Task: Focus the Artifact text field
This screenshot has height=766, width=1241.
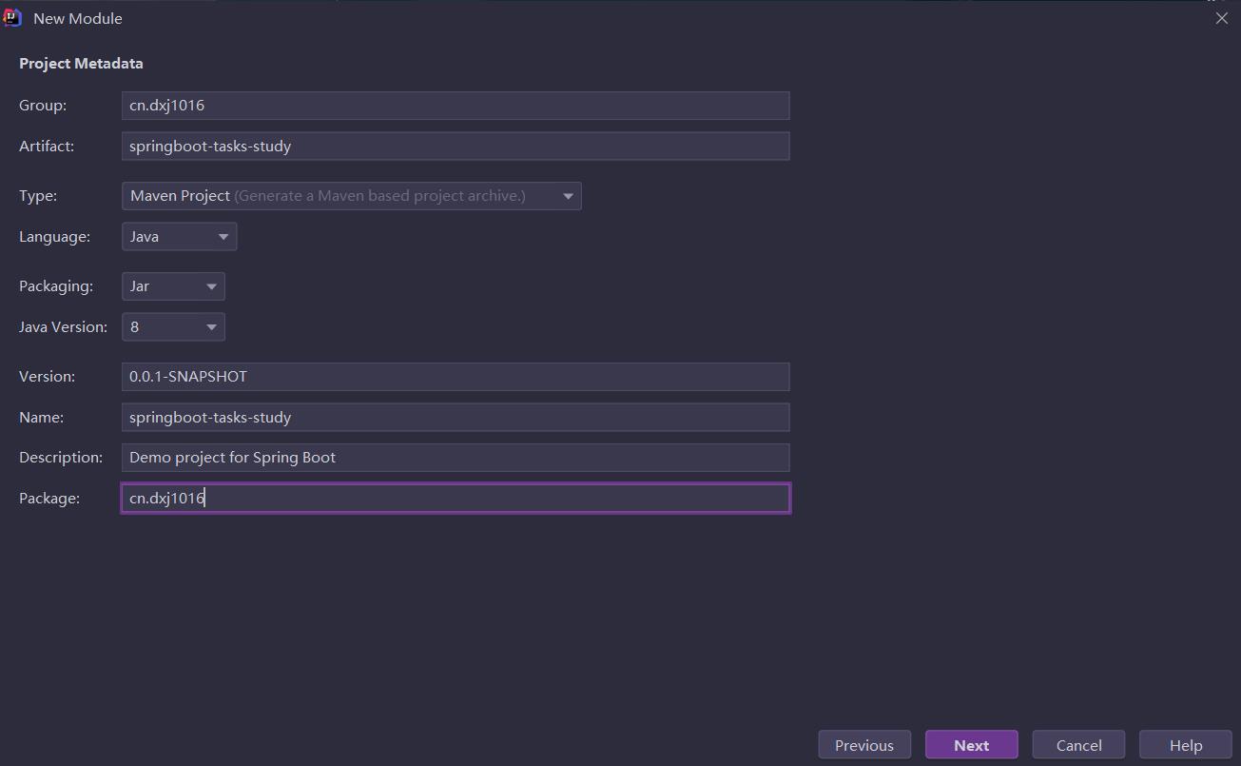Action: 456,147
